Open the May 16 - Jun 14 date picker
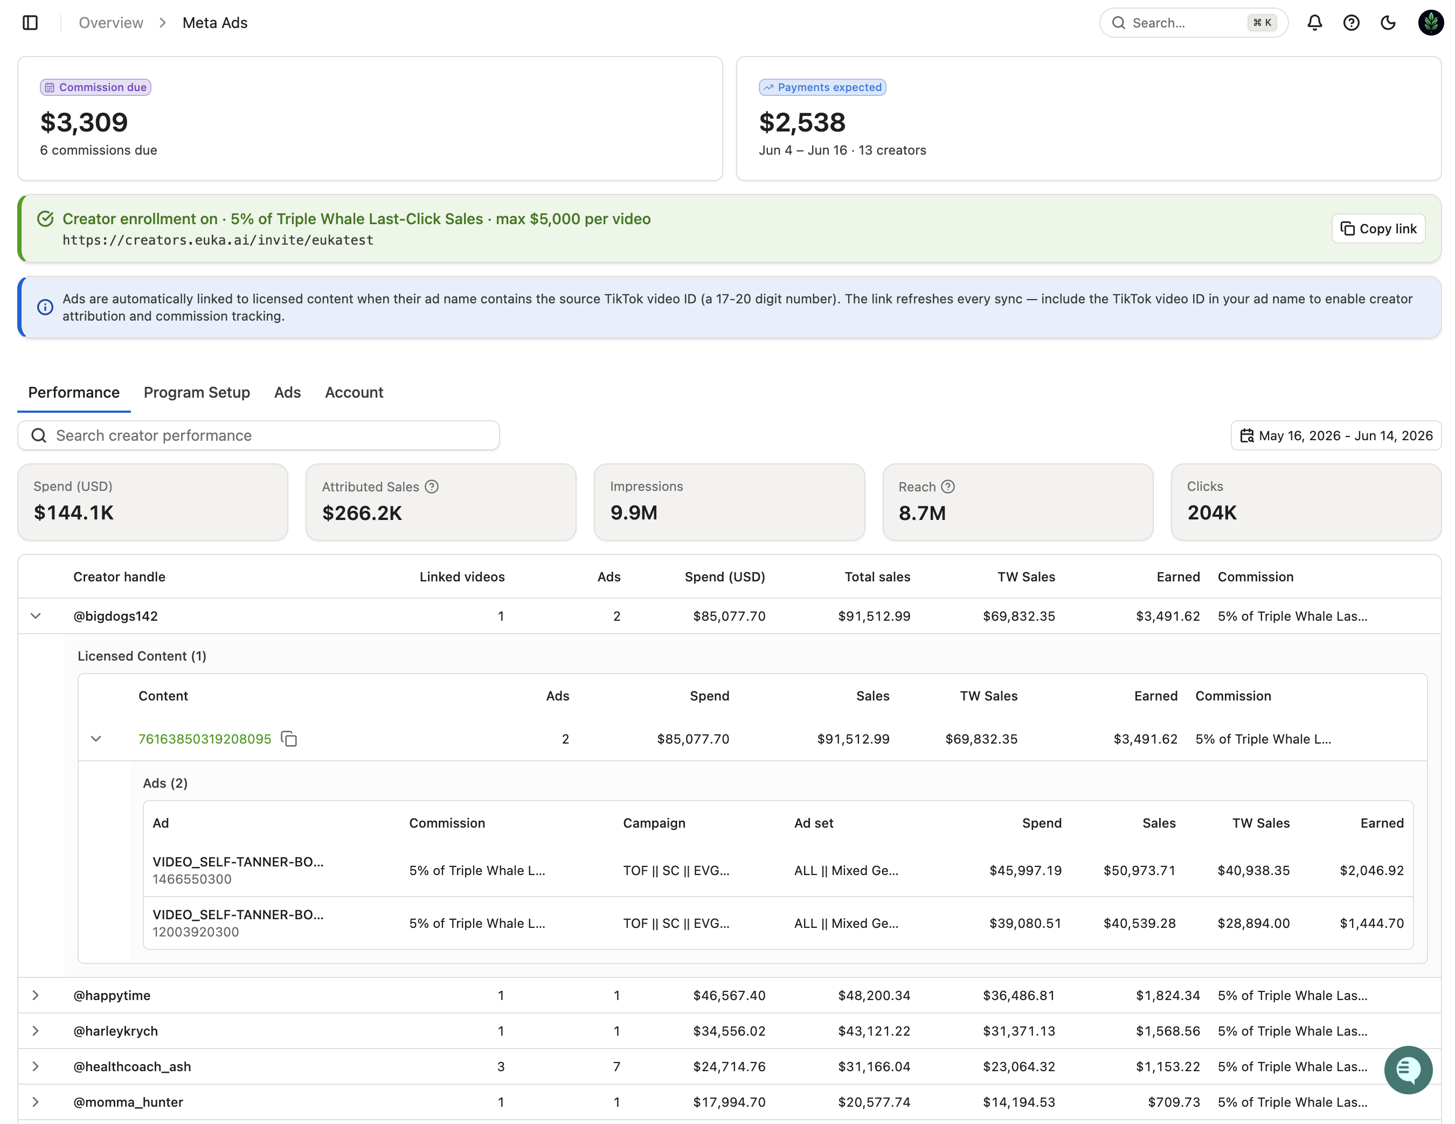This screenshot has width=1455, height=1124. [x=1336, y=435]
